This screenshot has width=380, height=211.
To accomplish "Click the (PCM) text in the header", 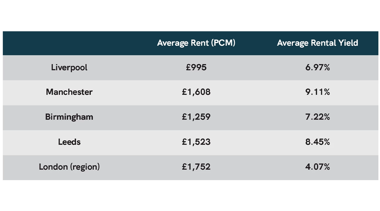I will 223,43.
